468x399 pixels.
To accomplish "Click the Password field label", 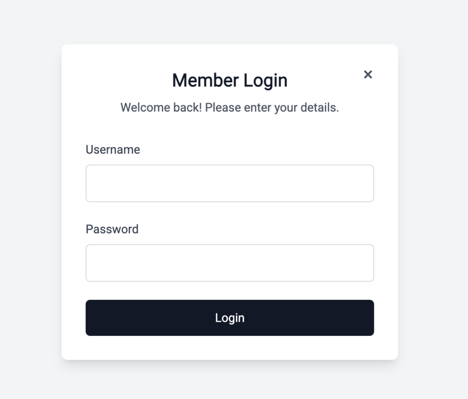I will click(112, 229).
